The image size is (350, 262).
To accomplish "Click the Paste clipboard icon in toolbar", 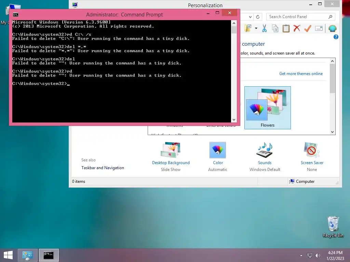I will pyautogui.click(x=286, y=29).
